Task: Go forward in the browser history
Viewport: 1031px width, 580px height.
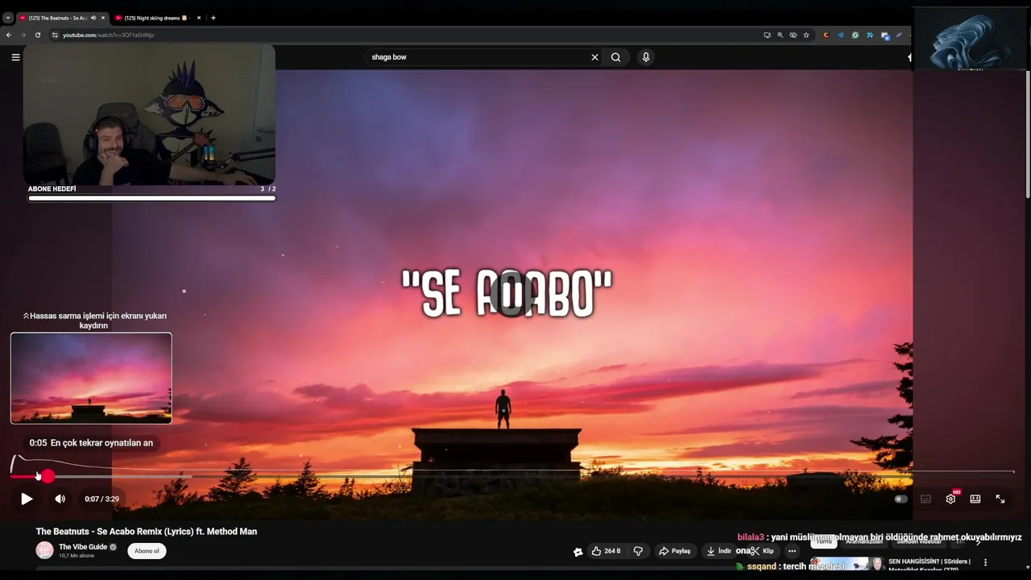Action: [x=23, y=35]
